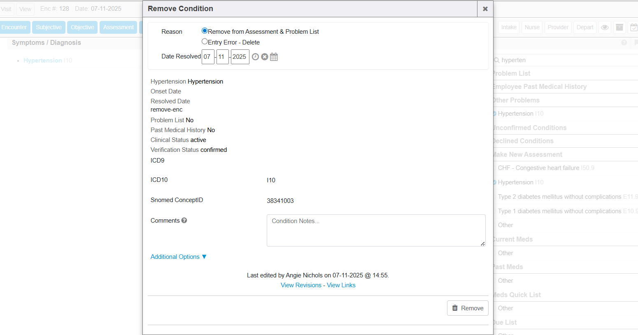Click the month field showing 07

(208, 57)
